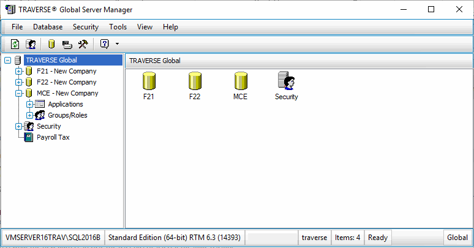Viewport: 474px width, 248px height.
Task: Click the Security server-user icon in tree
Action: 29,126
